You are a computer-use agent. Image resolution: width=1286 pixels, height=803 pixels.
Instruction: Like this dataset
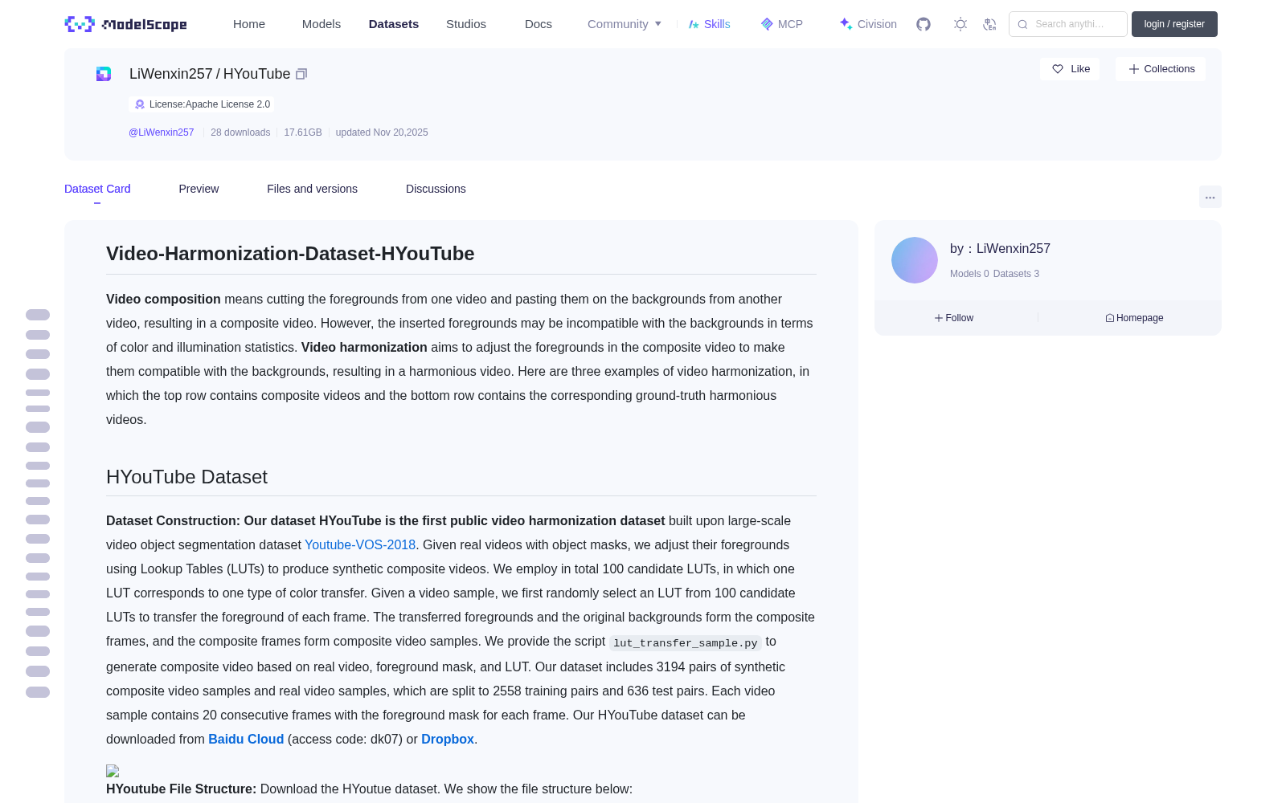tap(1071, 69)
